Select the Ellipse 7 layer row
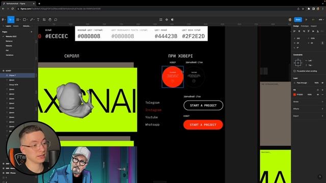This screenshot has height=183, width=326. pos(17,75)
